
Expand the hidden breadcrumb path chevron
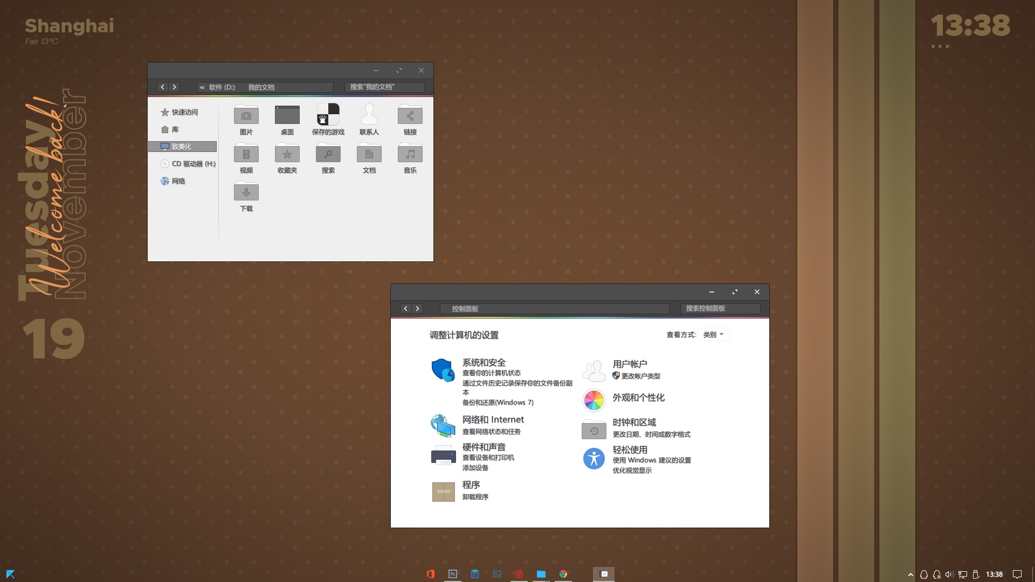pyautogui.click(x=202, y=87)
